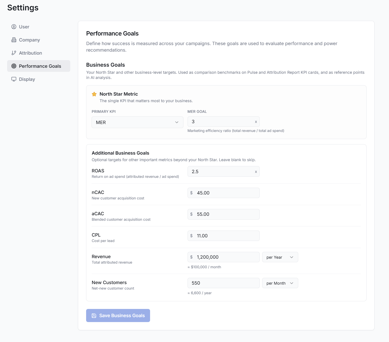Open the Company settings section
389x342 pixels.
(39, 40)
